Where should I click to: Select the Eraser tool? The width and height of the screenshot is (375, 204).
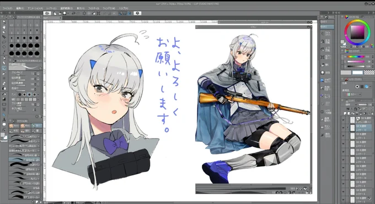[4, 84]
